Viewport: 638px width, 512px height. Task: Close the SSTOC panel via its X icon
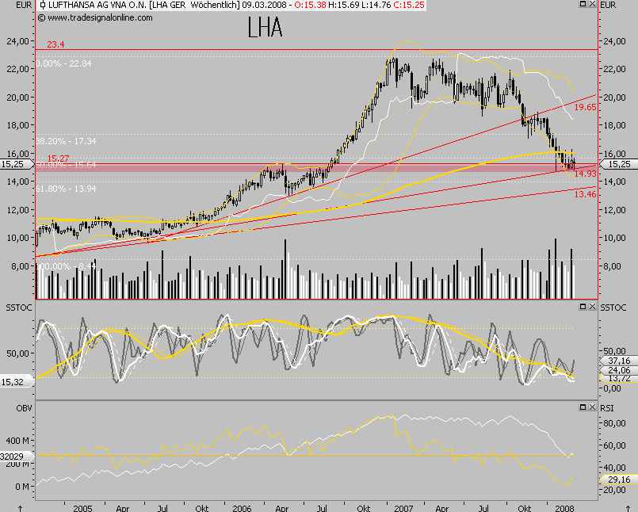pos(592,306)
